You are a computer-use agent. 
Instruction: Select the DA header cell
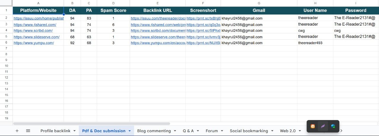click(x=72, y=10)
